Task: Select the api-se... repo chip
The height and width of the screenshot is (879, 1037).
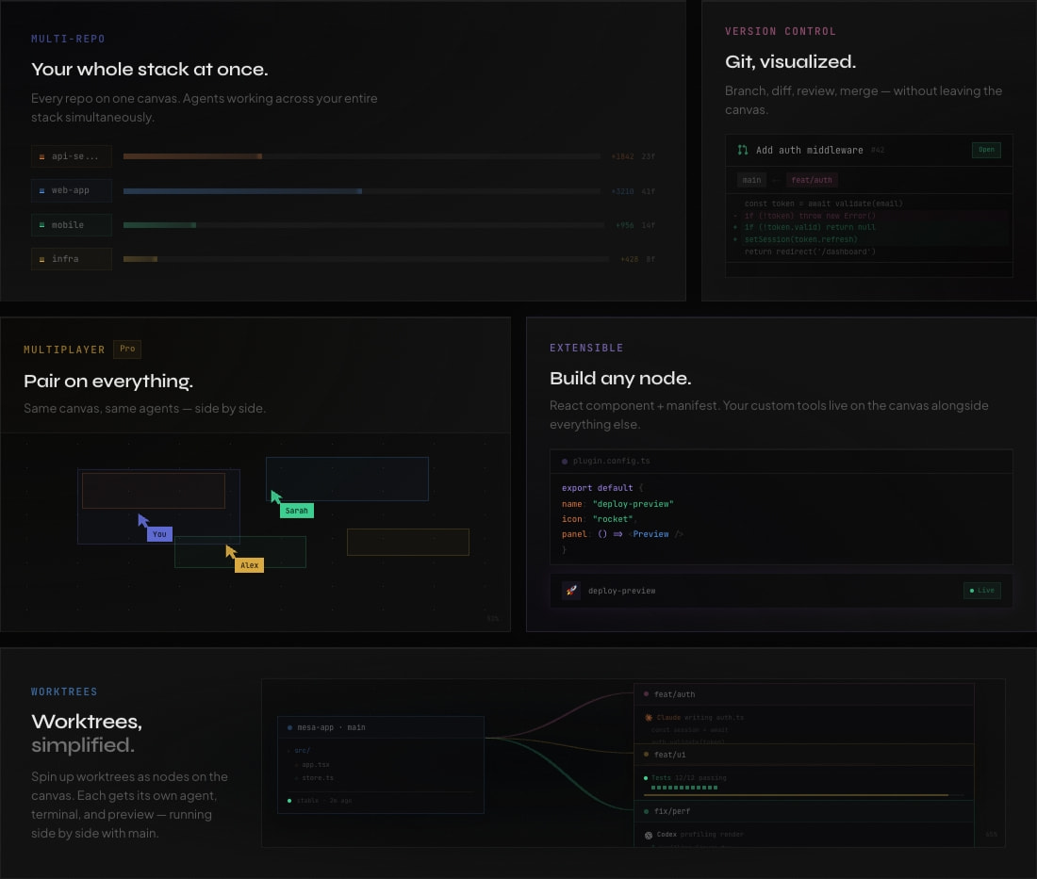Action: (72, 156)
